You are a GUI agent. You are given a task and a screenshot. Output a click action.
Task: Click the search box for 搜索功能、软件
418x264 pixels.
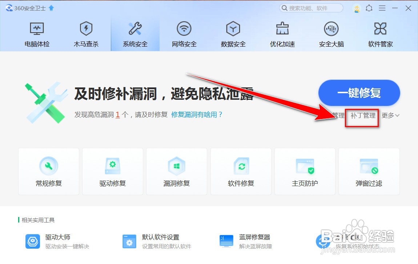311,8
